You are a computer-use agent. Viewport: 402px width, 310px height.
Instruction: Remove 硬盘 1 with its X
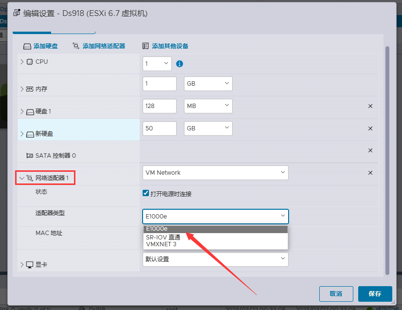pyautogui.click(x=370, y=106)
